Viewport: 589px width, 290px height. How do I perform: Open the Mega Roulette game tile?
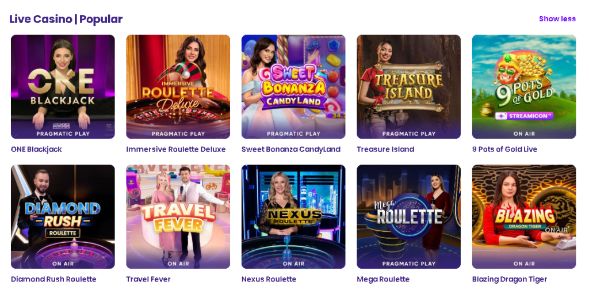pyautogui.click(x=408, y=216)
